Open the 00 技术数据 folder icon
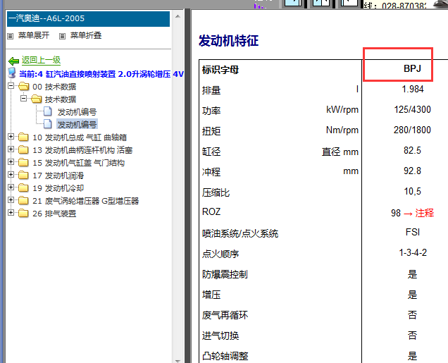The width and height of the screenshot is (448, 363). [24, 86]
